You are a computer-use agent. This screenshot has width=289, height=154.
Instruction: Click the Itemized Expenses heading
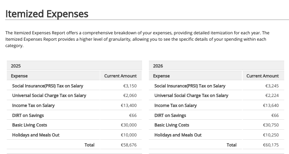(47, 14)
